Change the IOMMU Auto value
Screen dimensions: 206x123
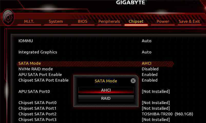click(146, 41)
